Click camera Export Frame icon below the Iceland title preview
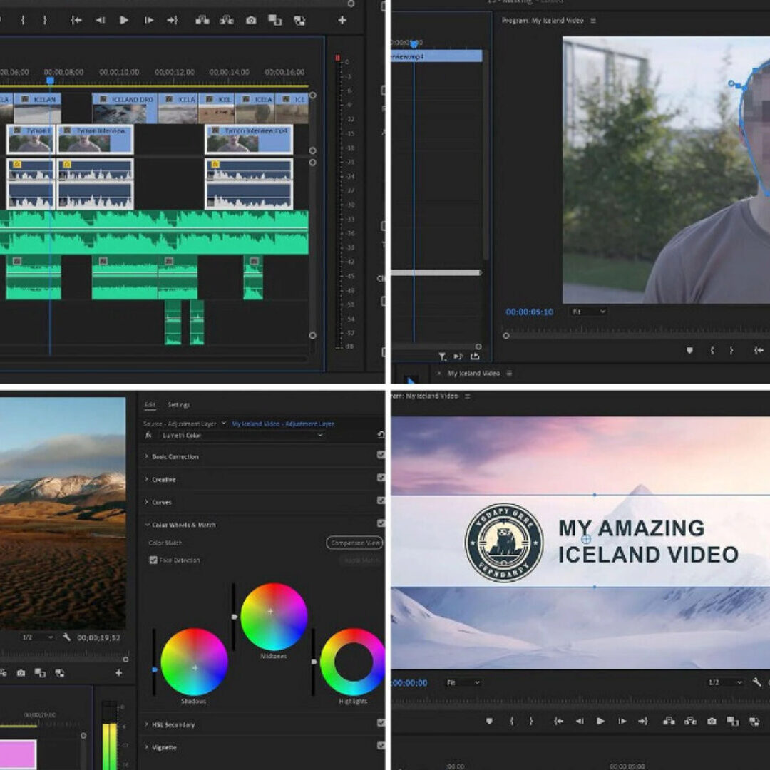The width and height of the screenshot is (770, 770). [712, 722]
